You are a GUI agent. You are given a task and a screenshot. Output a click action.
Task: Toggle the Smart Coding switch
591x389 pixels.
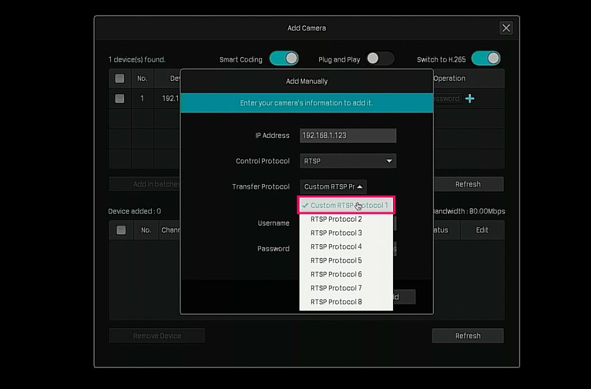click(284, 59)
